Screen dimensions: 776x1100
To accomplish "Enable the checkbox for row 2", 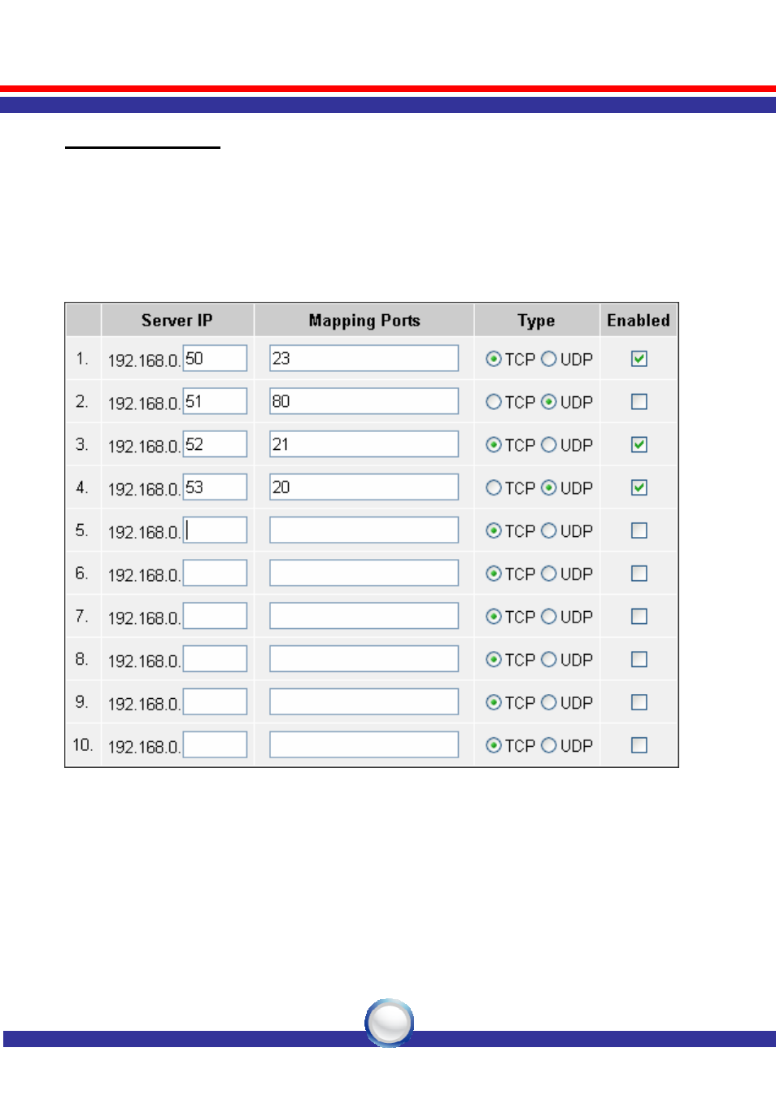I will (x=639, y=402).
